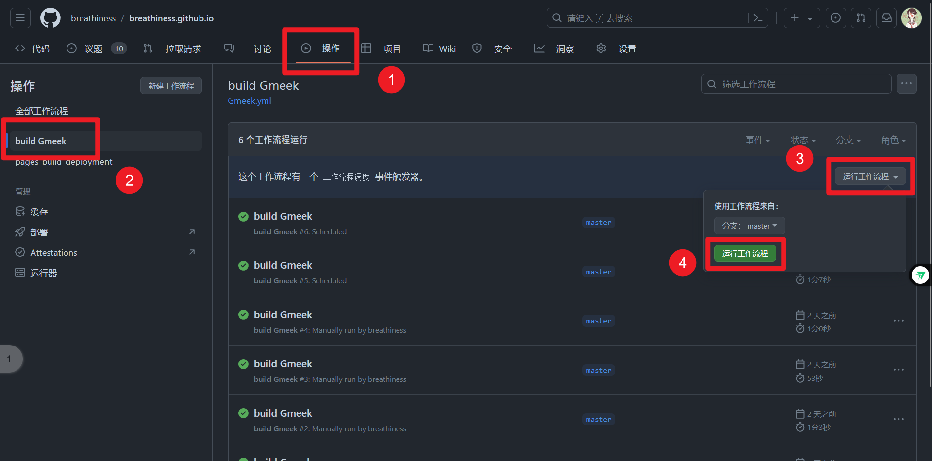Screen dimensions: 932x461
Task: Open the workflow options kebab menu near filter box
Action: pyautogui.click(x=906, y=83)
